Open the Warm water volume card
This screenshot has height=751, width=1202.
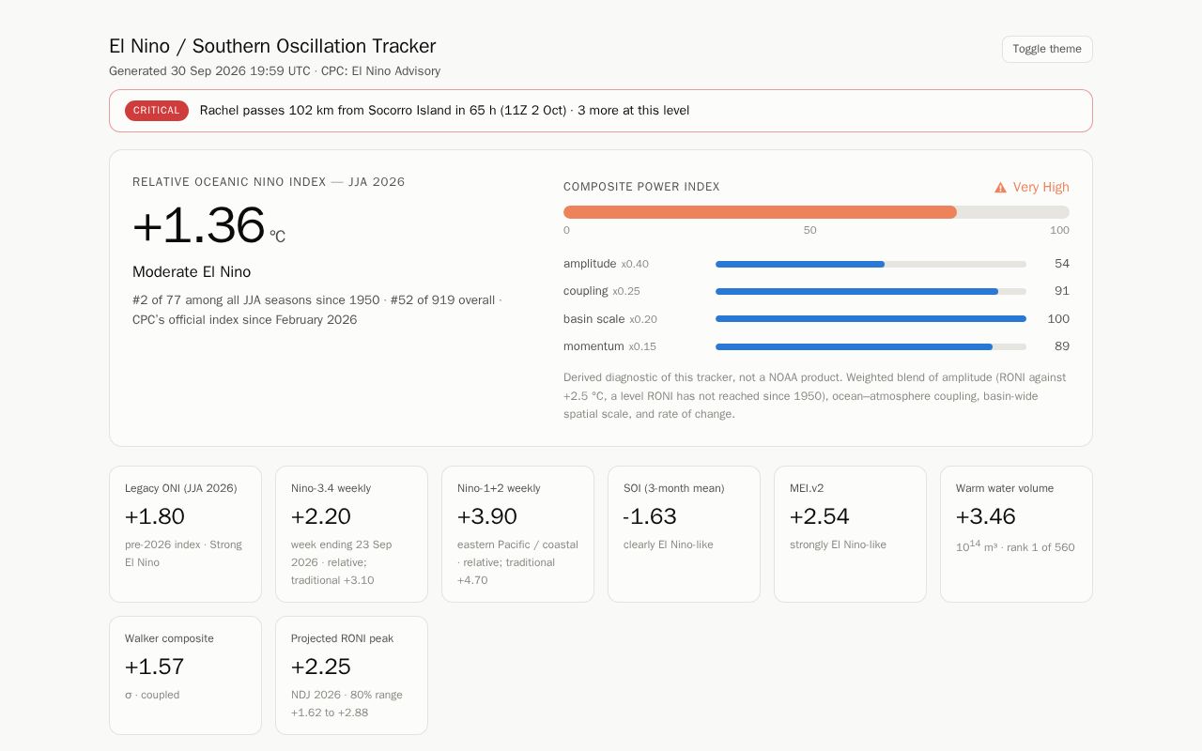[x=1016, y=534]
